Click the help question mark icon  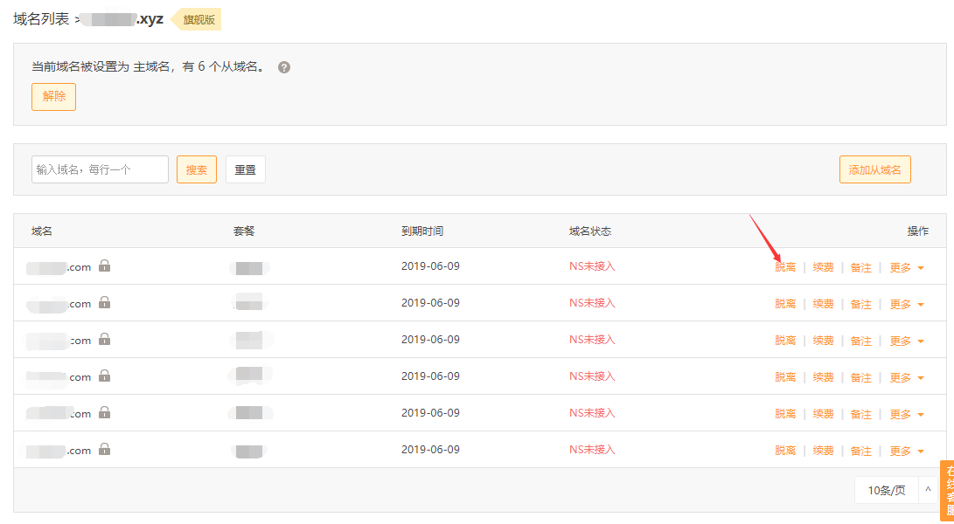pos(284,67)
